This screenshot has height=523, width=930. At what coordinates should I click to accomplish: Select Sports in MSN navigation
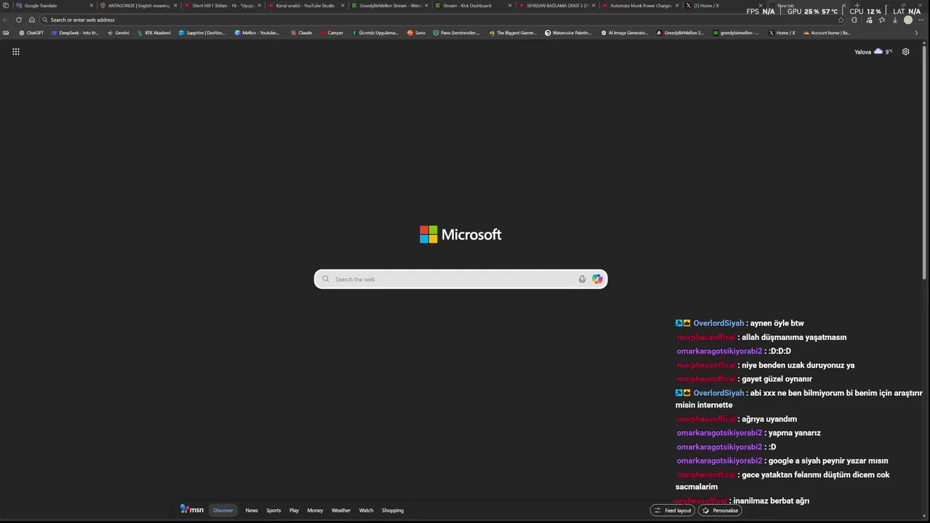(273, 510)
